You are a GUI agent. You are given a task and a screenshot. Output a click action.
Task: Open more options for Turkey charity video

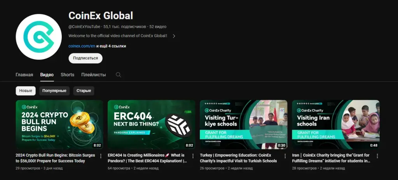click(x=285, y=156)
